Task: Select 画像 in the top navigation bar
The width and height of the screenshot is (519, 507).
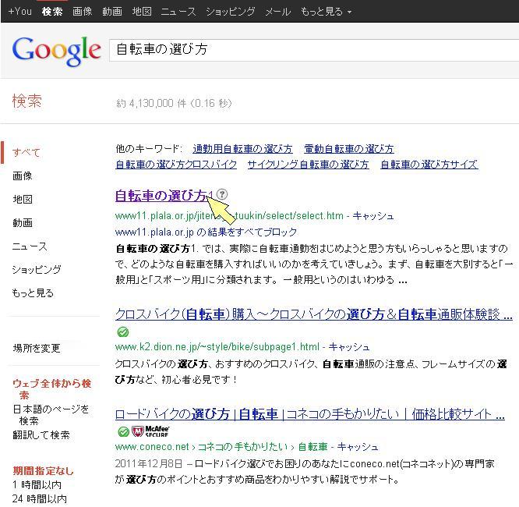Action: pyautogui.click(x=82, y=12)
